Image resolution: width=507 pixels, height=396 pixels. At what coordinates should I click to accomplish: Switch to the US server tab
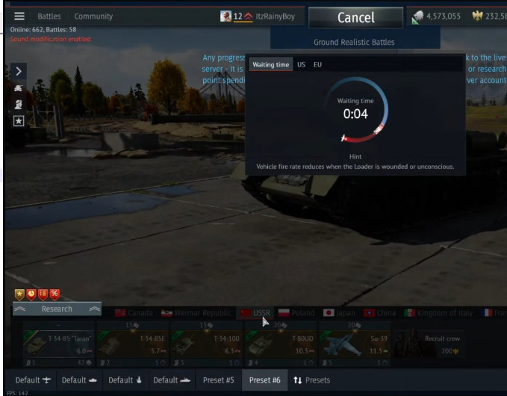[301, 65]
